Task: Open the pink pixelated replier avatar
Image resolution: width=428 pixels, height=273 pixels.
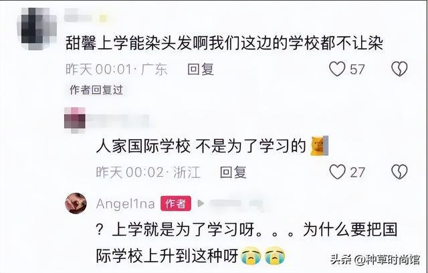Action: coord(75,120)
